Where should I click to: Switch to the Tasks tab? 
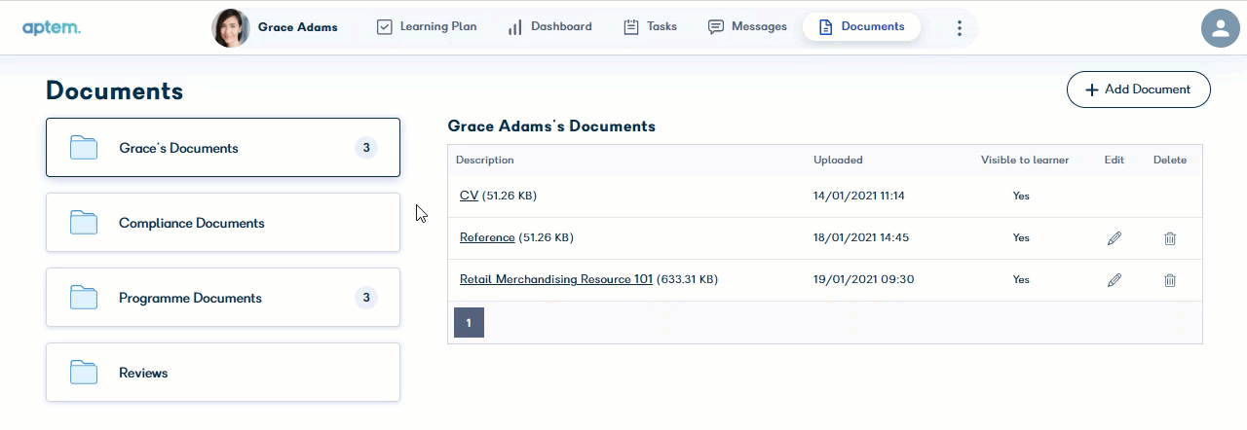click(650, 27)
